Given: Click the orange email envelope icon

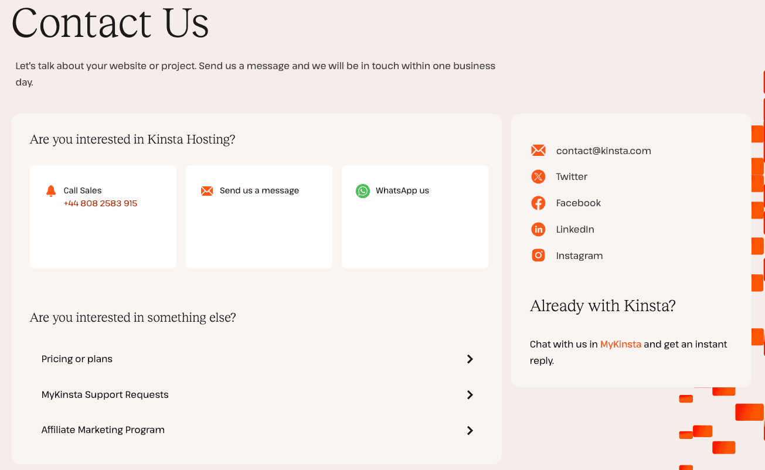Looking at the screenshot, I should click(538, 151).
